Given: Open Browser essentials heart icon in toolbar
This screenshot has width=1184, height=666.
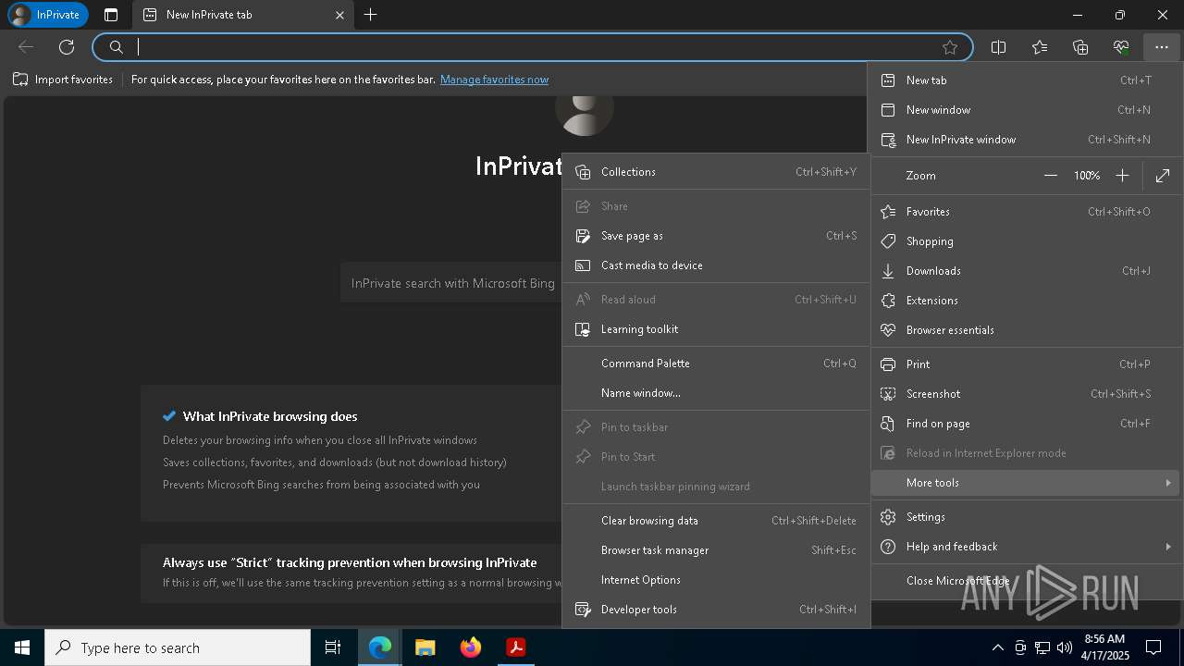Looking at the screenshot, I should point(1121,47).
